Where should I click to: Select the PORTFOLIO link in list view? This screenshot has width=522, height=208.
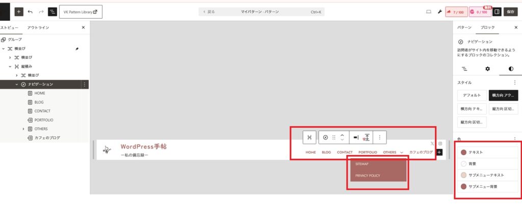pyautogui.click(x=44, y=120)
